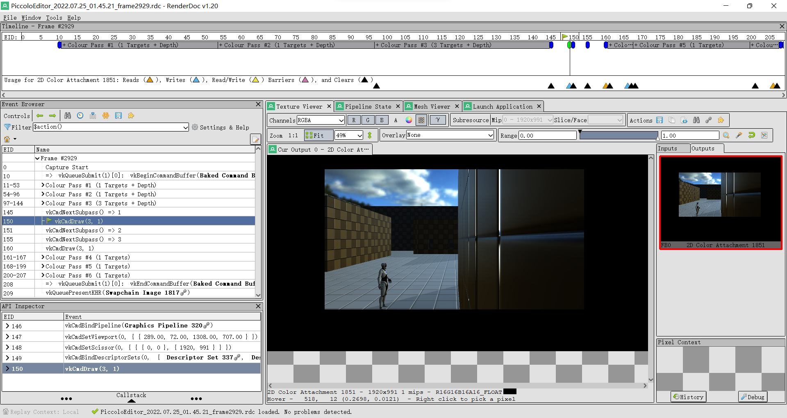Go to previous event with green left arrow
Screen dimensions: 787x418
pyautogui.click(x=40, y=116)
